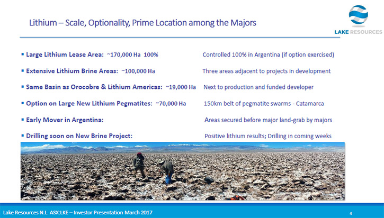The image size is (384, 218).
Task: Click the LAKE RESOURCES logo text
Action: [x=358, y=32]
